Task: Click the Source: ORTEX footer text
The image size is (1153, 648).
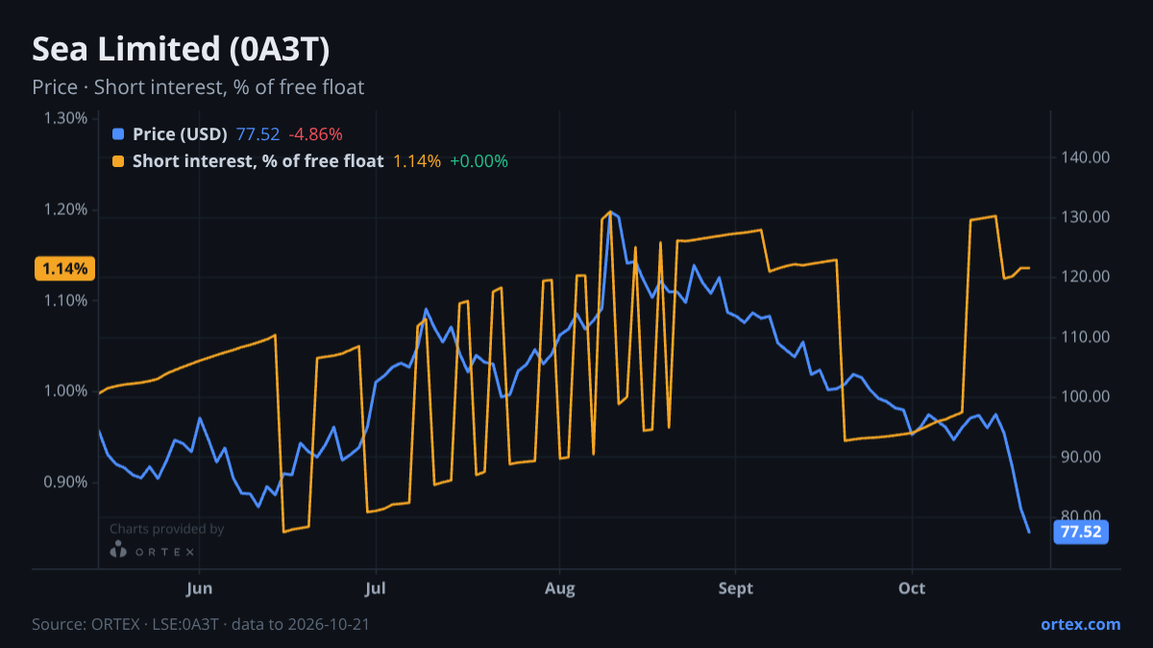Action: point(201,624)
